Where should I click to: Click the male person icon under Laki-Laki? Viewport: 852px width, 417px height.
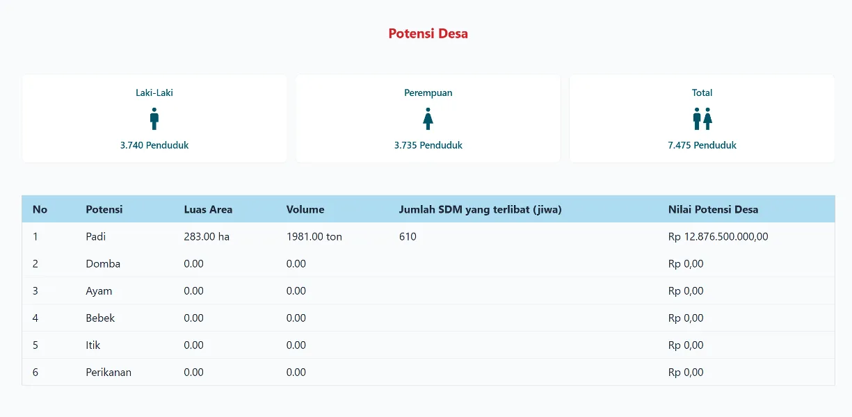click(x=154, y=119)
